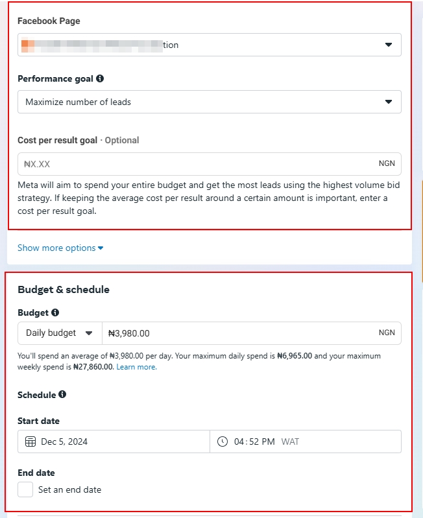Click the Performance goal info icon

tap(100, 78)
